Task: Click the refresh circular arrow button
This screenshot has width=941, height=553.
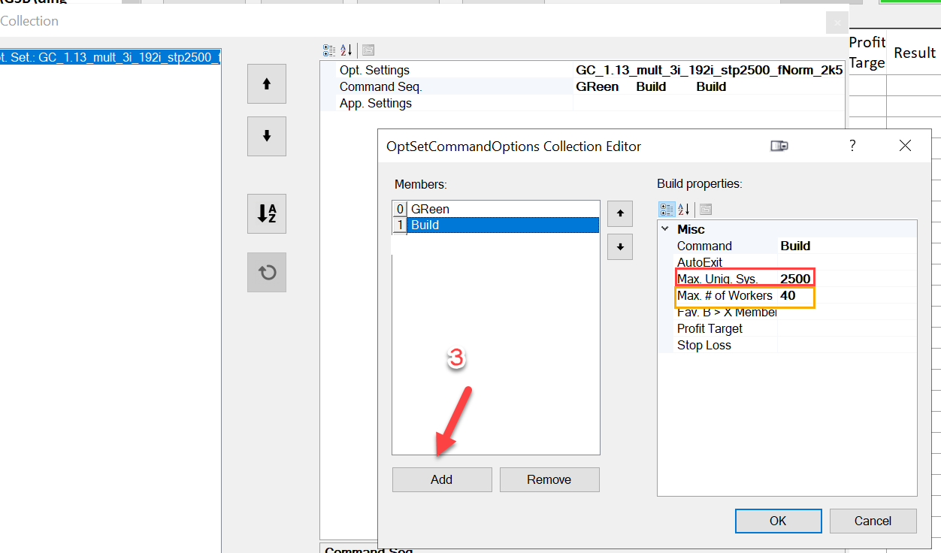Action: (x=267, y=272)
